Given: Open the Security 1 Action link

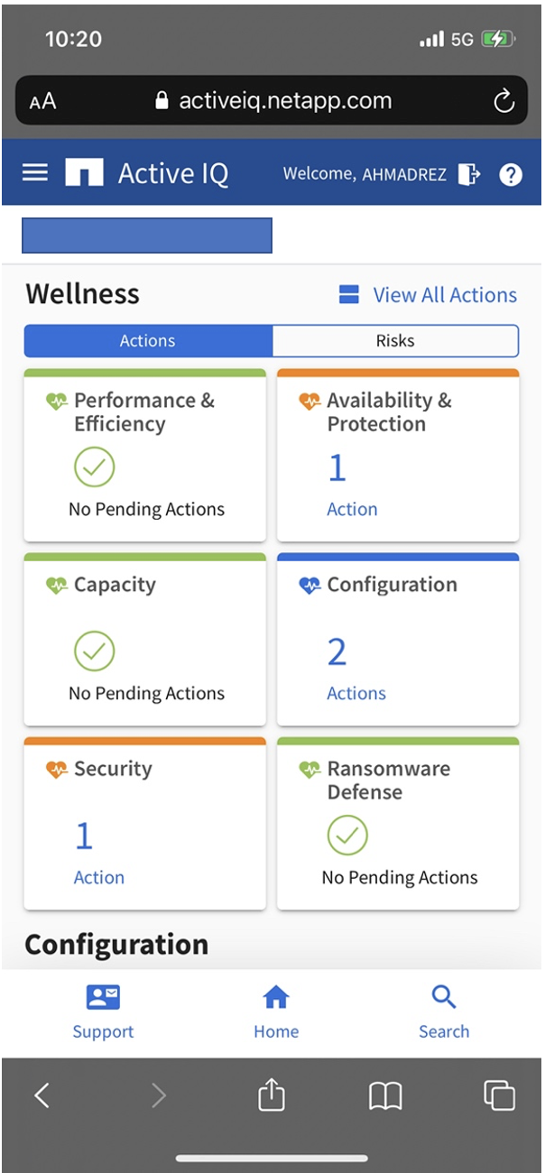Looking at the screenshot, I should coord(98,877).
